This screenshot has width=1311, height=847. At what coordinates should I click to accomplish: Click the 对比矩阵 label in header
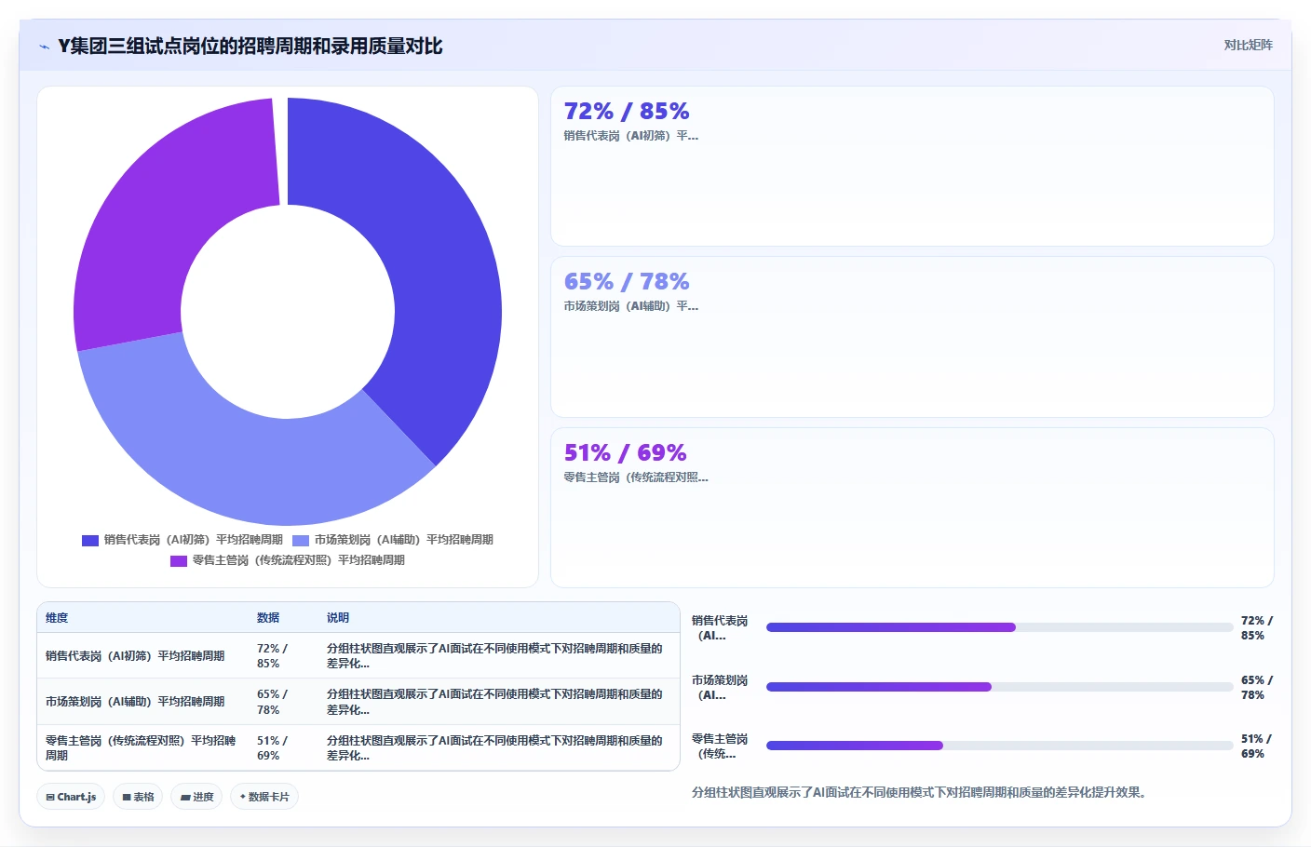click(1248, 45)
